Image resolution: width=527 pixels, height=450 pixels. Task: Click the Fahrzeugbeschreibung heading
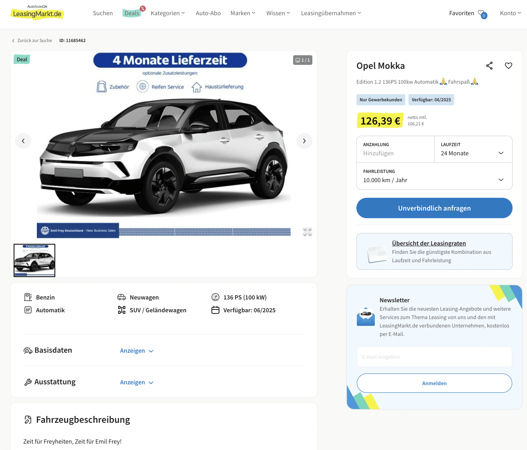coord(83,420)
